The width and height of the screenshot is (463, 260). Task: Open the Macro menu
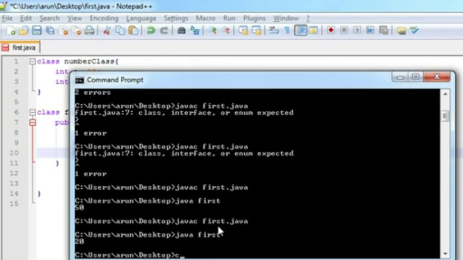206,18
